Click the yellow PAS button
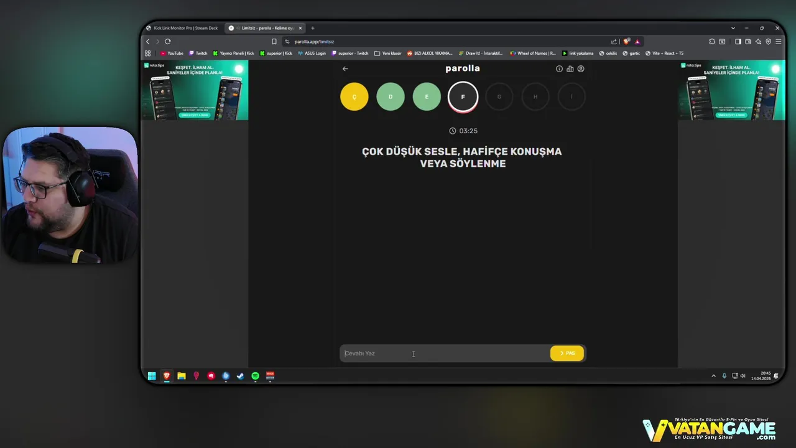796x448 pixels. pyautogui.click(x=567, y=353)
